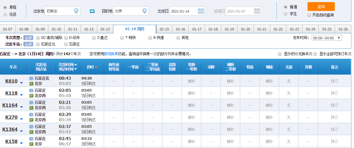Select the 普通 passenger radio button
Viewport: 354px width, 148px height.
click(285, 7)
